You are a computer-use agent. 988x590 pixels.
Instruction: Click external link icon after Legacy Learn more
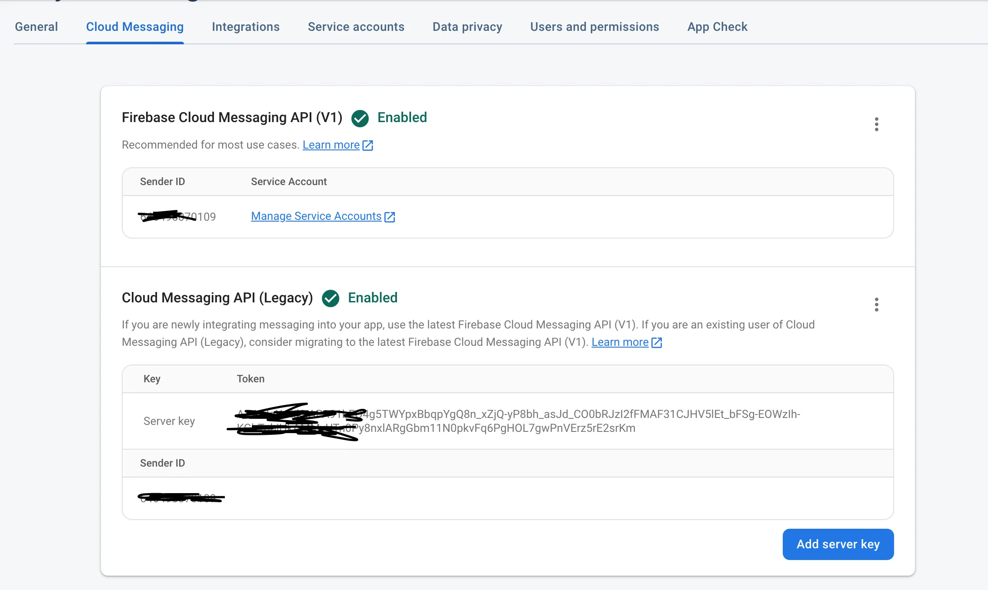coord(657,342)
